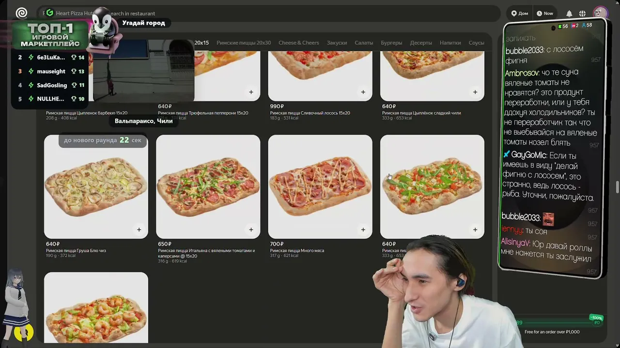Open the Итальяна pizza photo
Viewport: 620px width, 348px height.
tap(208, 187)
